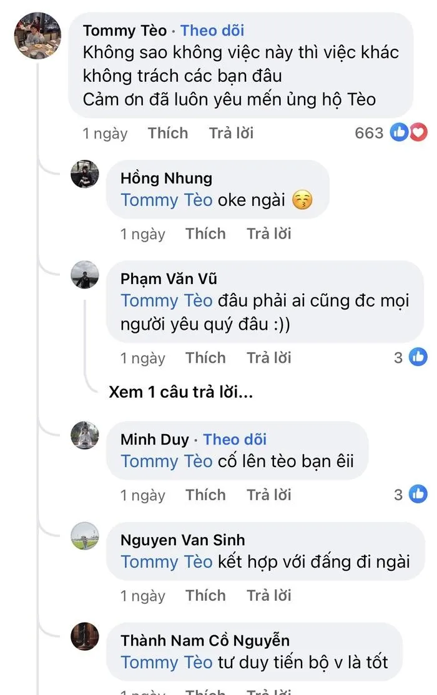
Task: Click the red heart reaction icon on Tommy Tèo's comment
Action: [x=417, y=132]
